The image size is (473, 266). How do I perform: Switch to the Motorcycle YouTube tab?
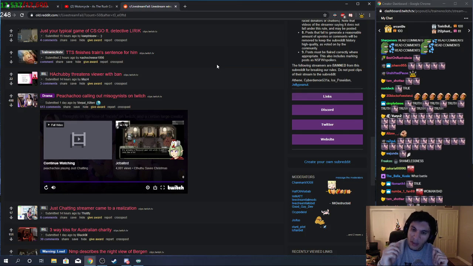pyautogui.click(x=91, y=6)
